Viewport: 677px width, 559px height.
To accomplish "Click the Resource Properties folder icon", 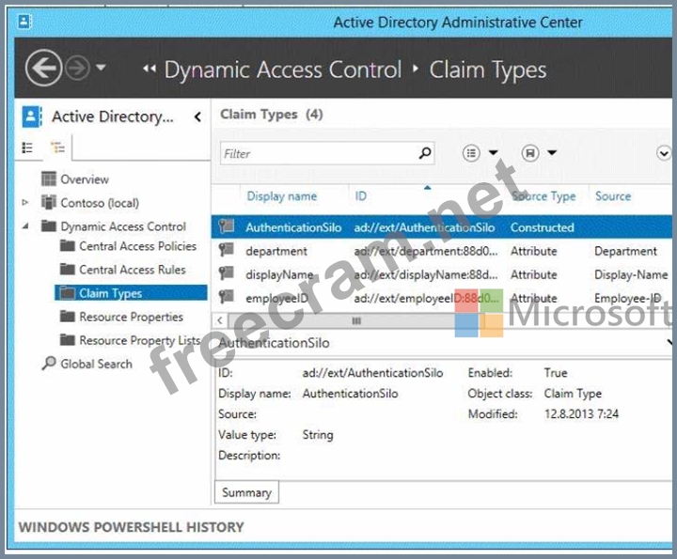I will click(x=67, y=317).
